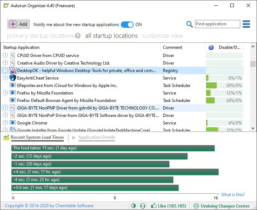
Task: Open the hamburger menu icon
Action: [246, 24]
